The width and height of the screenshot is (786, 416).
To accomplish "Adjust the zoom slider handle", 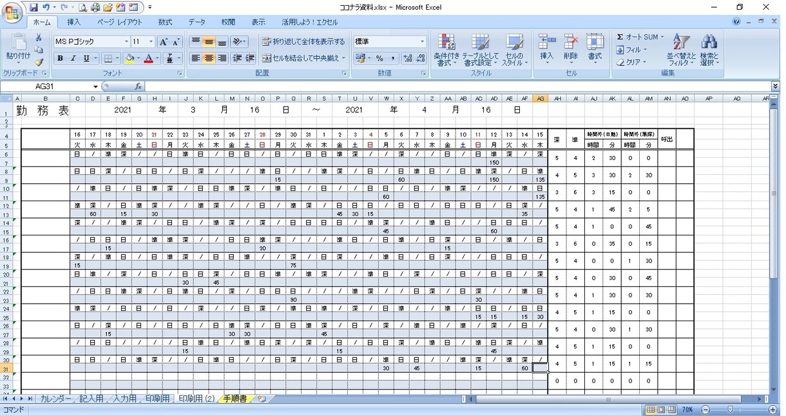I will click(730, 410).
